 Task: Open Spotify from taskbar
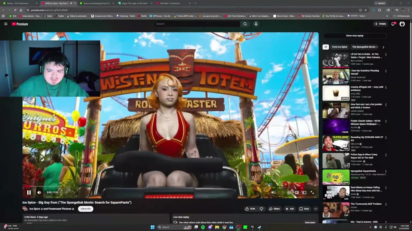tap(203, 227)
